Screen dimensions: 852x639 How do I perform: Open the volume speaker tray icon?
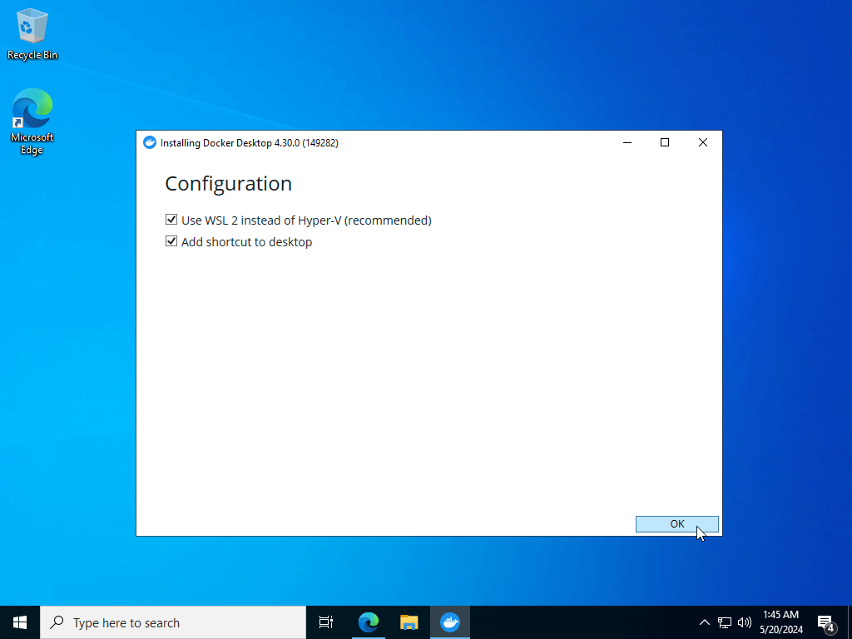(745, 622)
